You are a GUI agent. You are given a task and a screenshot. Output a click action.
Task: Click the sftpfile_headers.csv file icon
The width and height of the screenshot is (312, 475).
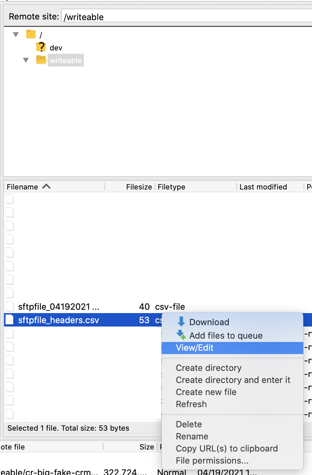(10, 320)
